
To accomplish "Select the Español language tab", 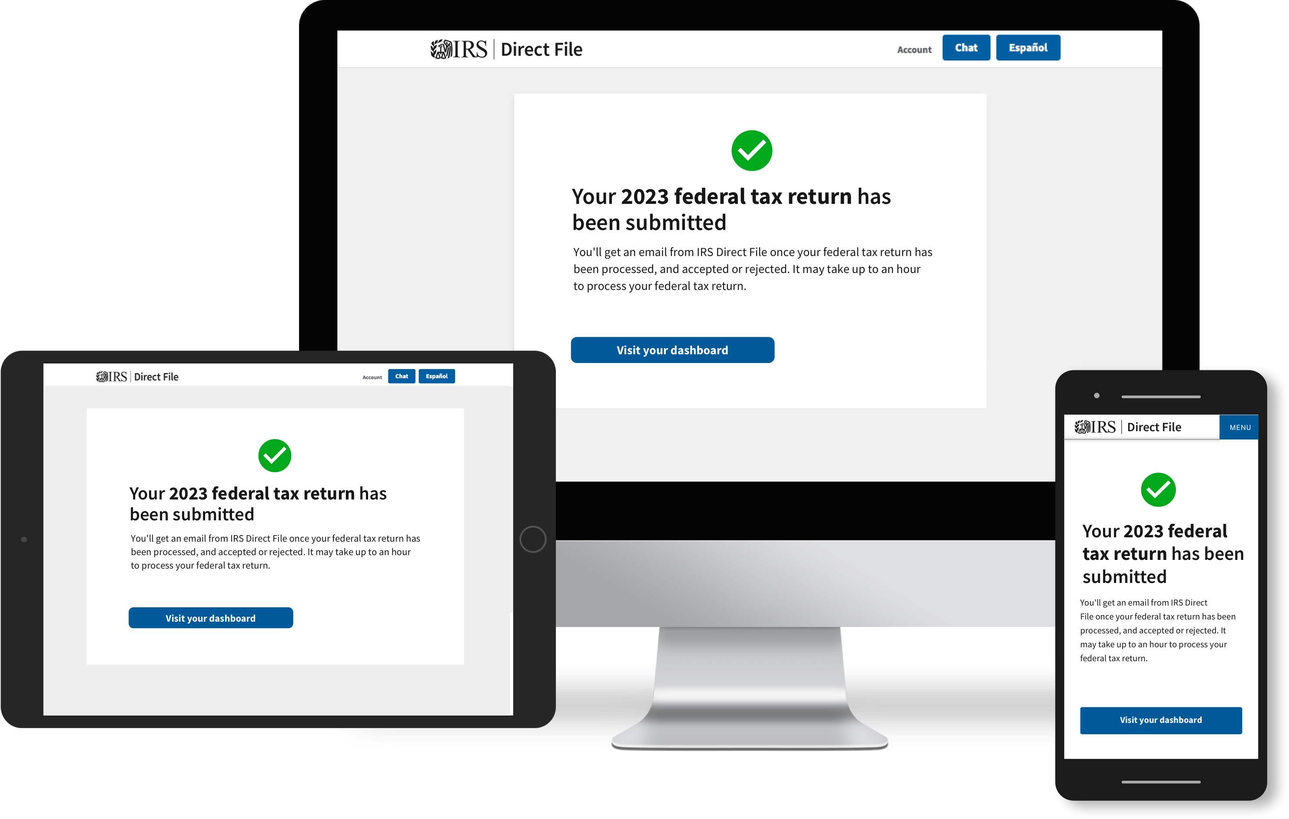I will click(x=1028, y=48).
